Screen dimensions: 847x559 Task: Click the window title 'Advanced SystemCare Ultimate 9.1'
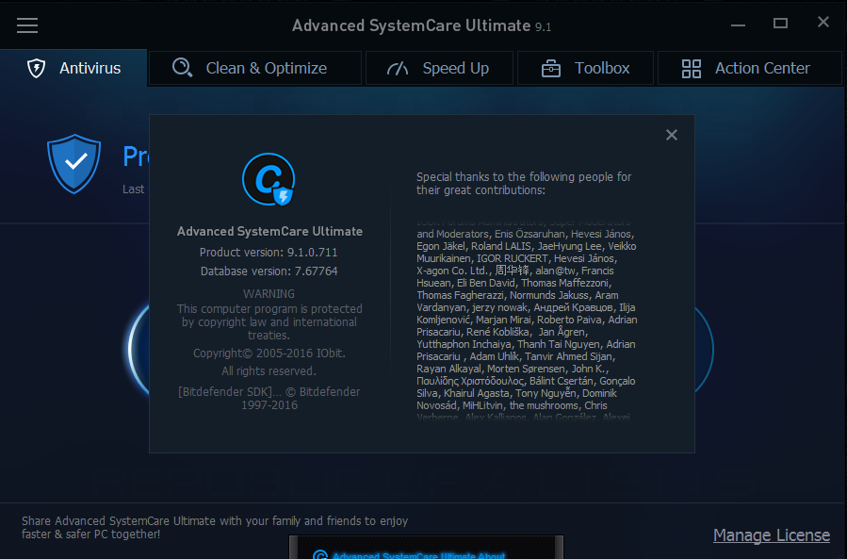click(x=421, y=25)
